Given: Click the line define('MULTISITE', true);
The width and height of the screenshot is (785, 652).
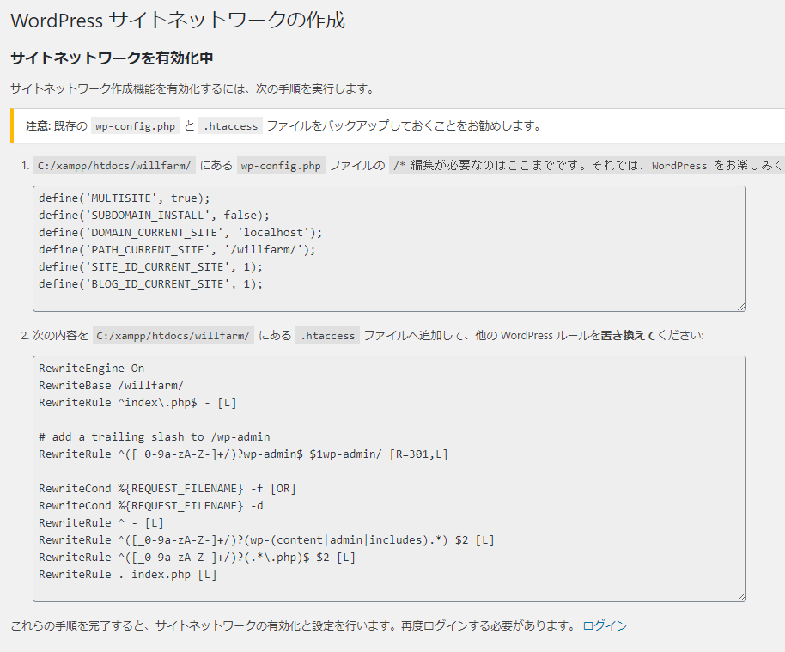Looking at the screenshot, I should click(125, 198).
